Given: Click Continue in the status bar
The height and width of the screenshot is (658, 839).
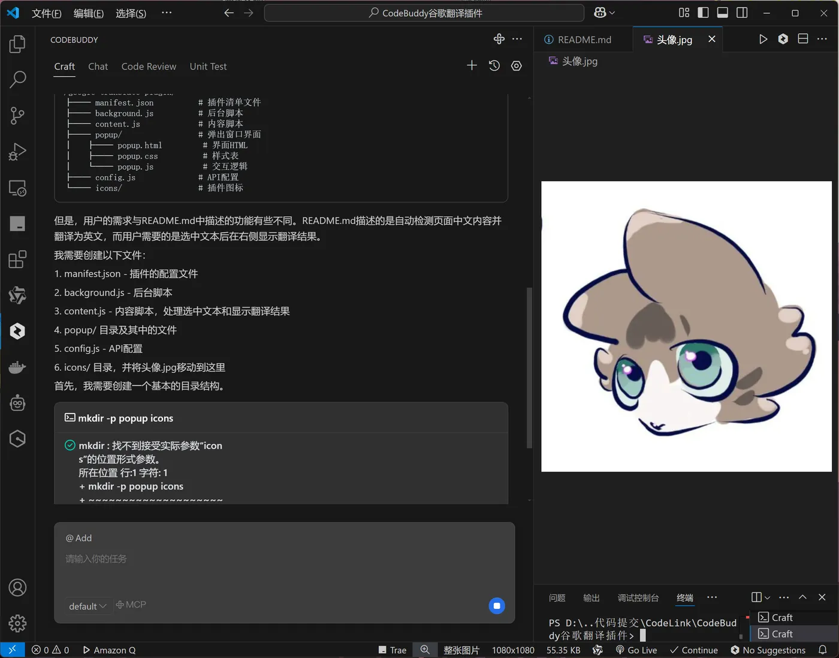Looking at the screenshot, I should [694, 650].
